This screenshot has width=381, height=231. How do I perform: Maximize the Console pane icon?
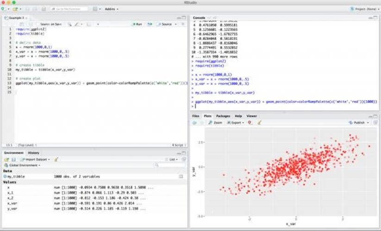[375, 18]
